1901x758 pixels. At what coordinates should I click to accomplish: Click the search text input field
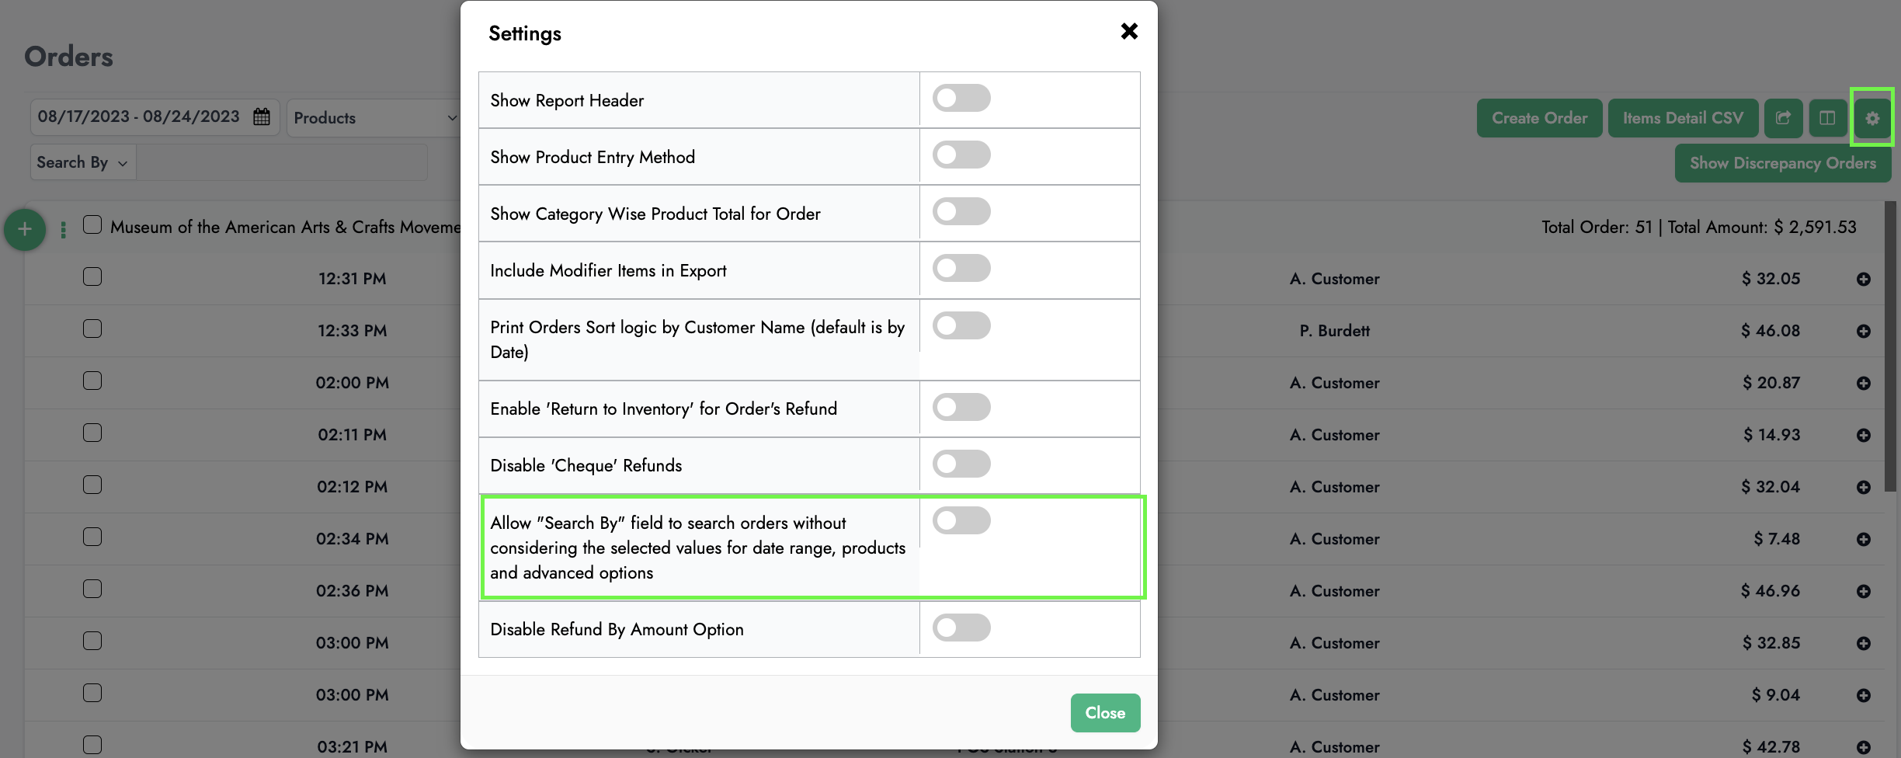(281, 162)
